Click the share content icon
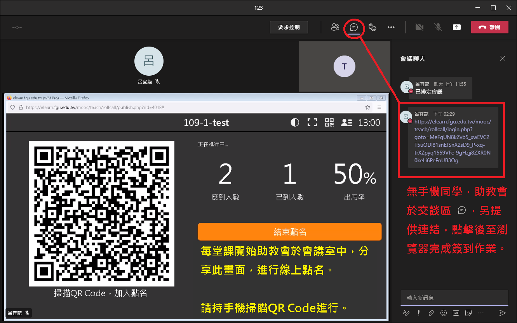 point(457,27)
